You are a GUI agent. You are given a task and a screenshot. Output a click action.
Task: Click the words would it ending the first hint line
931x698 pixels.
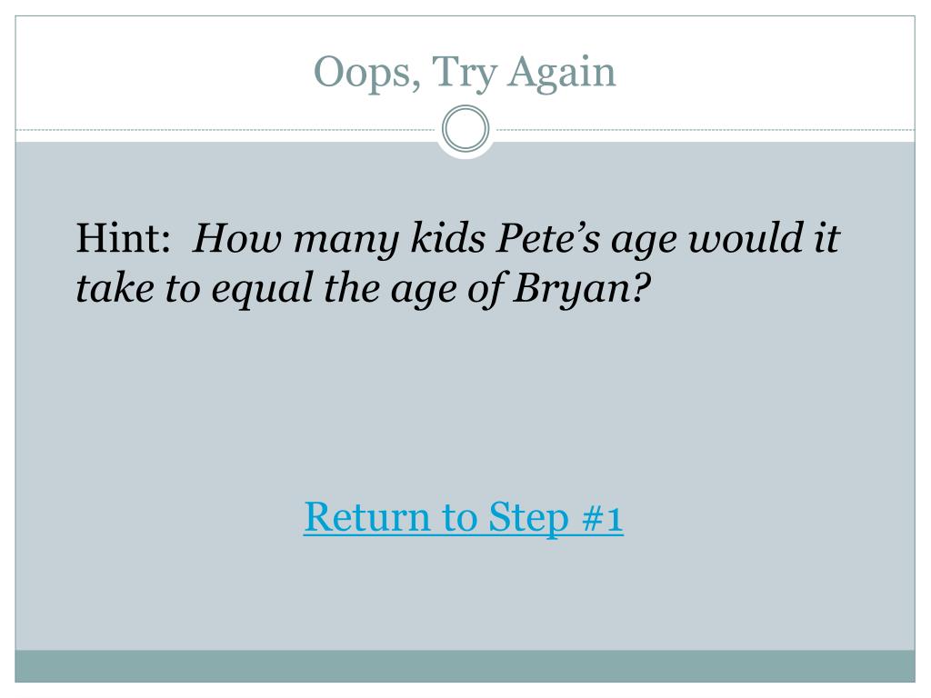coord(764,239)
